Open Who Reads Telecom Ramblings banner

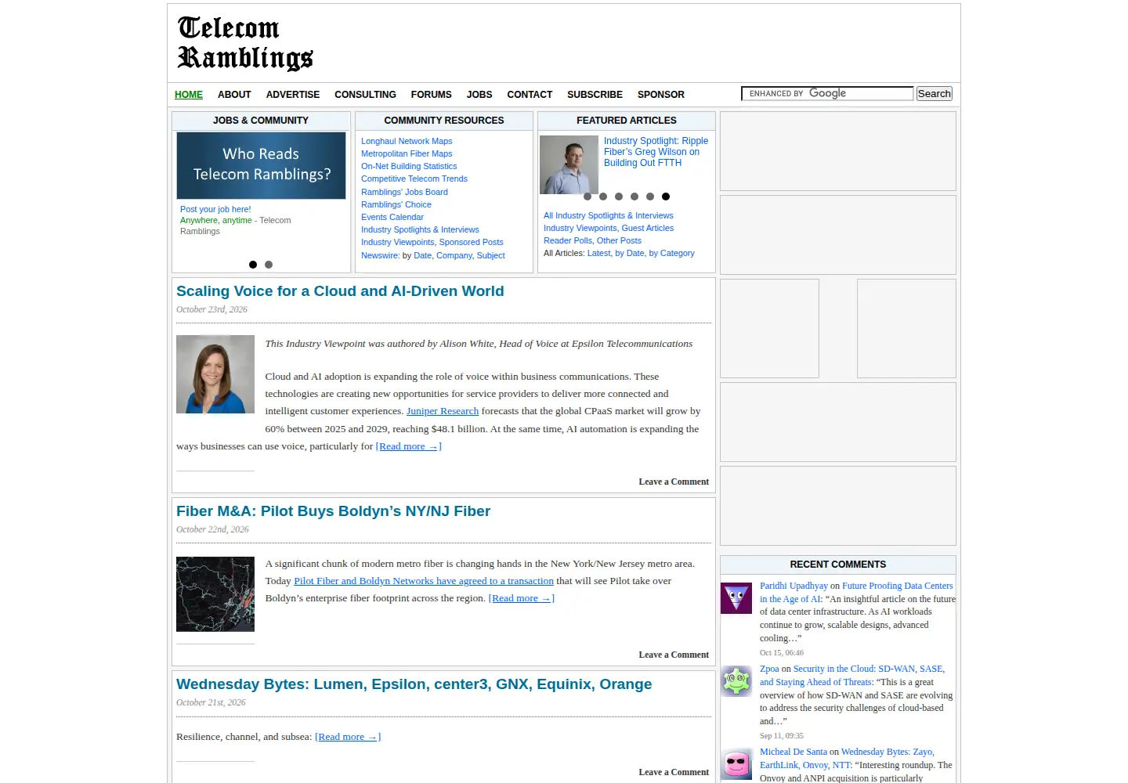[261, 165]
